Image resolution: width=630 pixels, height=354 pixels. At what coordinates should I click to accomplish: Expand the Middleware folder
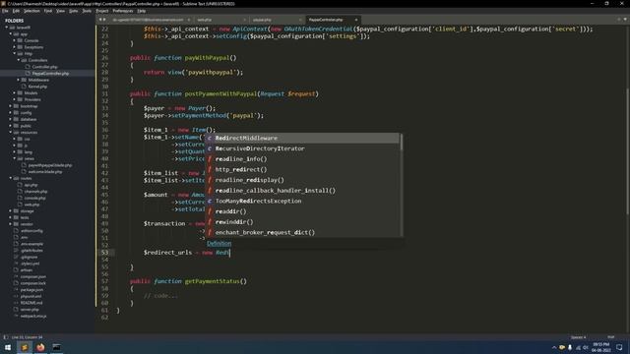pyautogui.click(x=19, y=80)
